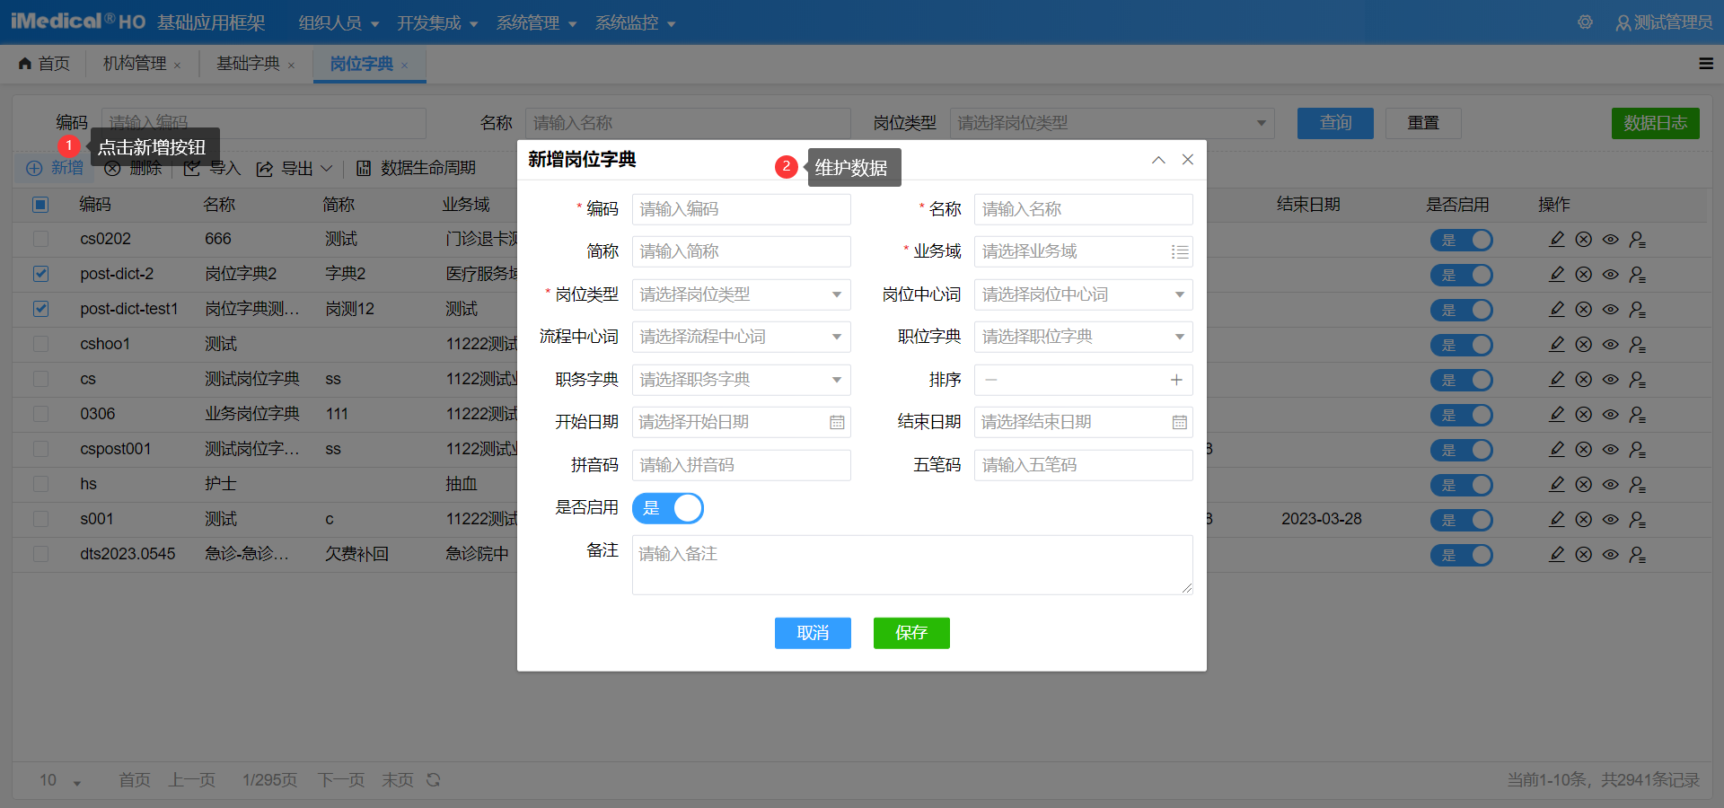Viewport: 1724px width, 808px height.
Task: Expand 组织人员 top menu
Action: (339, 22)
